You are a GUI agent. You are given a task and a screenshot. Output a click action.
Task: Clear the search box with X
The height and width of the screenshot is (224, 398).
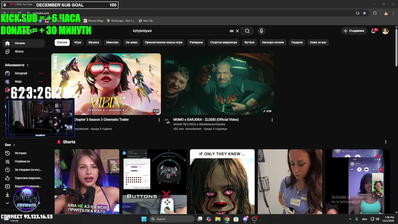click(x=237, y=31)
